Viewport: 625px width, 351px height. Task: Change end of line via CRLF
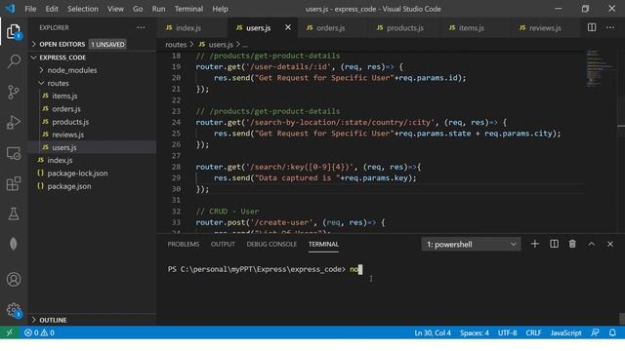coord(533,332)
